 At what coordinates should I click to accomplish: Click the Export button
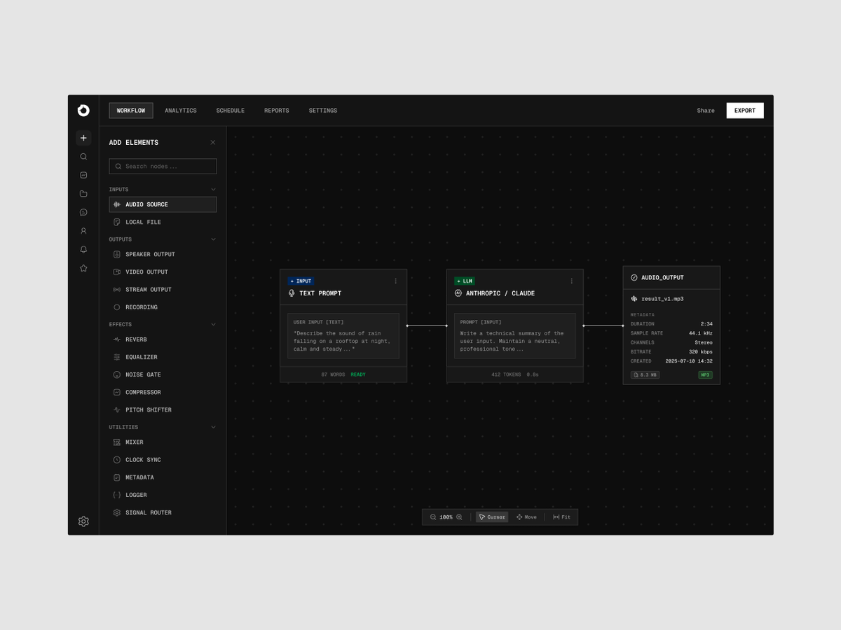(745, 111)
